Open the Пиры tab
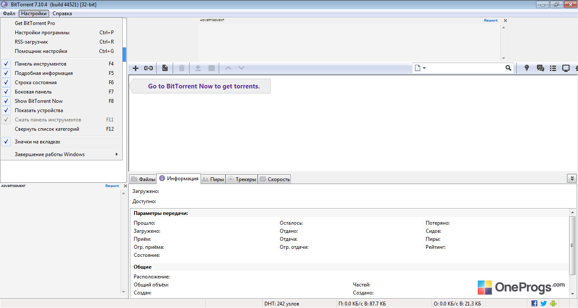 pyautogui.click(x=213, y=179)
